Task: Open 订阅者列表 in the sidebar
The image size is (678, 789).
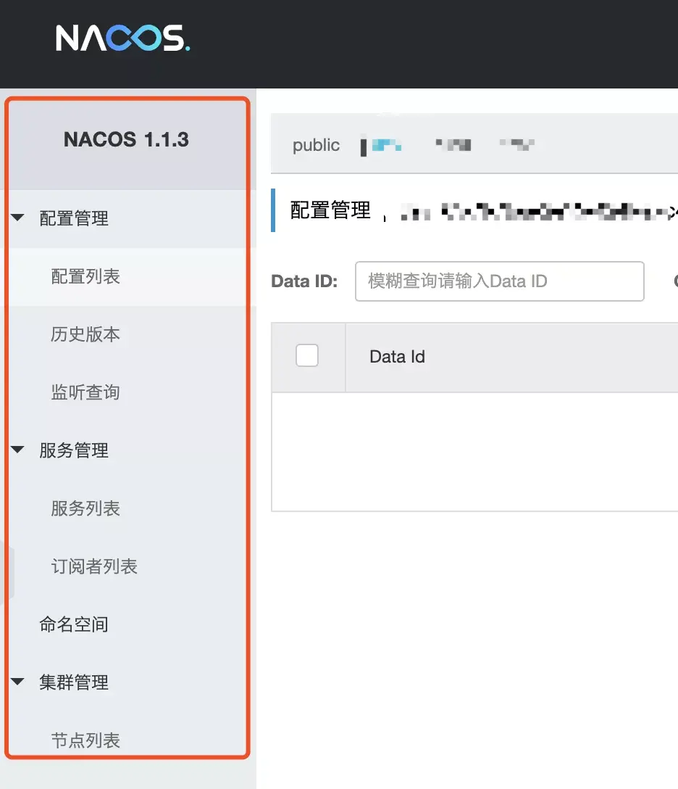Action: tap(94, 566)
